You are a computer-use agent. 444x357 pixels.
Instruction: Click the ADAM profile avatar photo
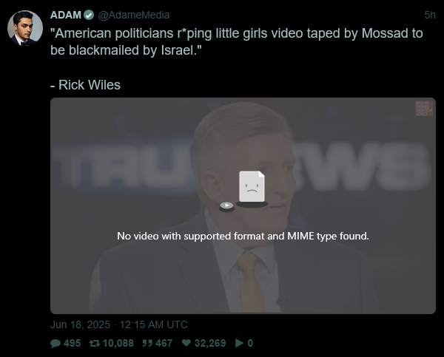click(x=25, y=28)
